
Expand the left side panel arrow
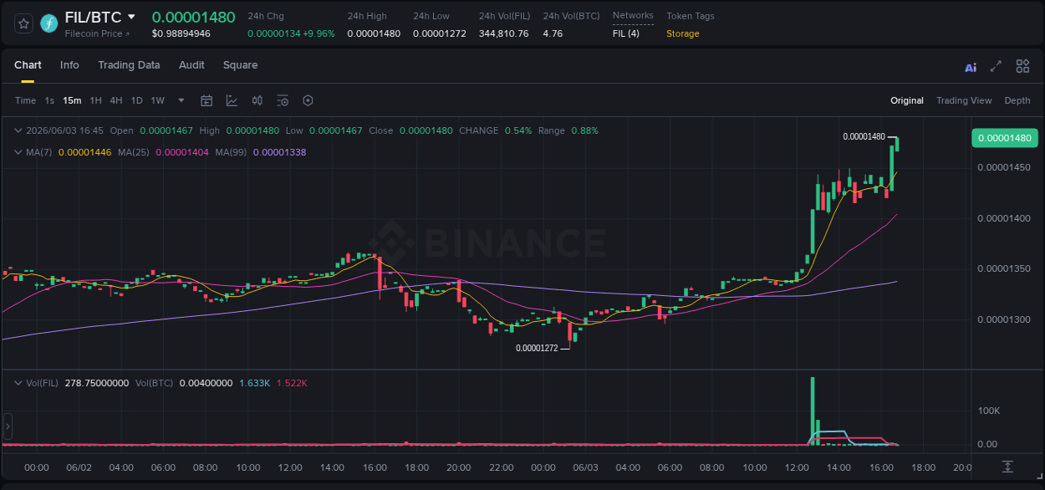point(8,426)
